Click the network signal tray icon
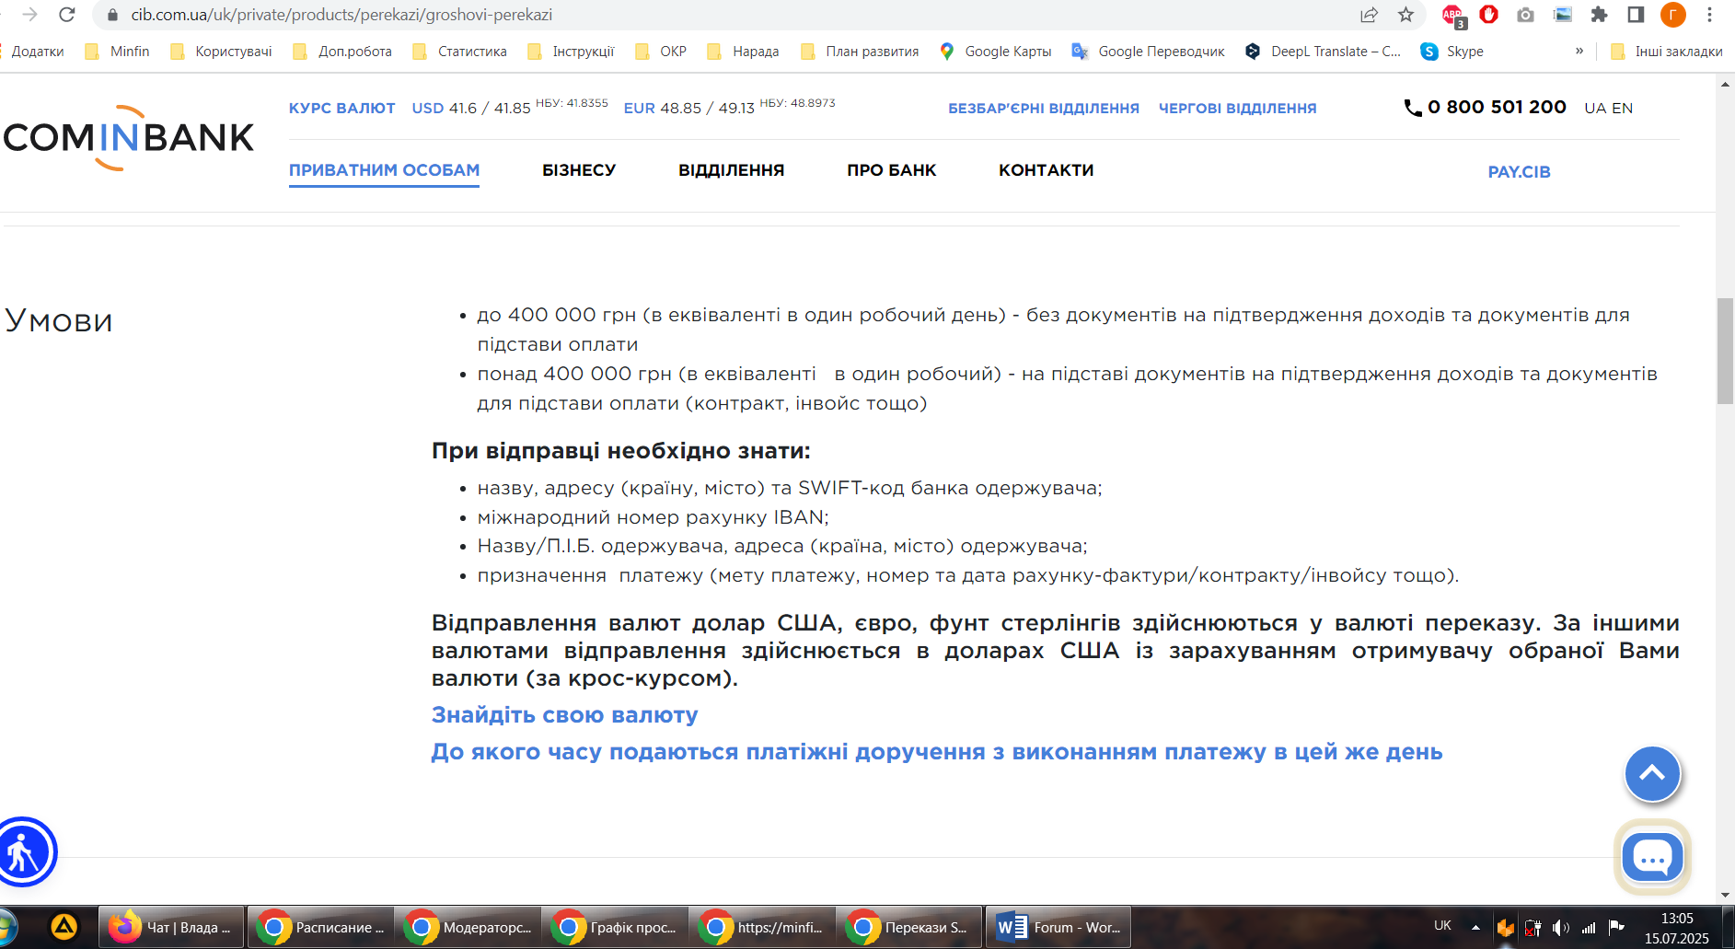The height and width of the screenshot is (949, 1735). coord(1589,927)
